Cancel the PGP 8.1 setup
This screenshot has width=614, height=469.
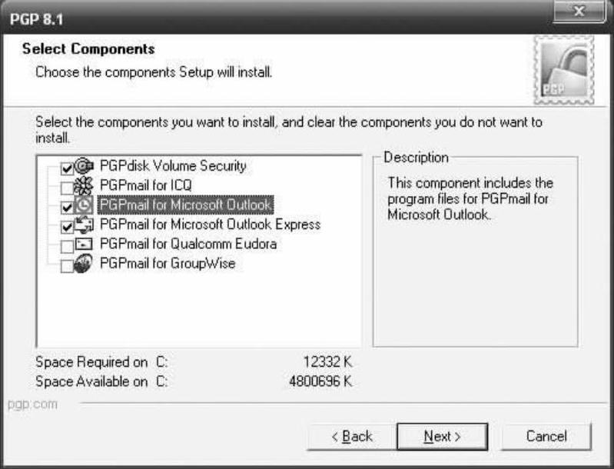pyautogui.click(x=546, y=436)
